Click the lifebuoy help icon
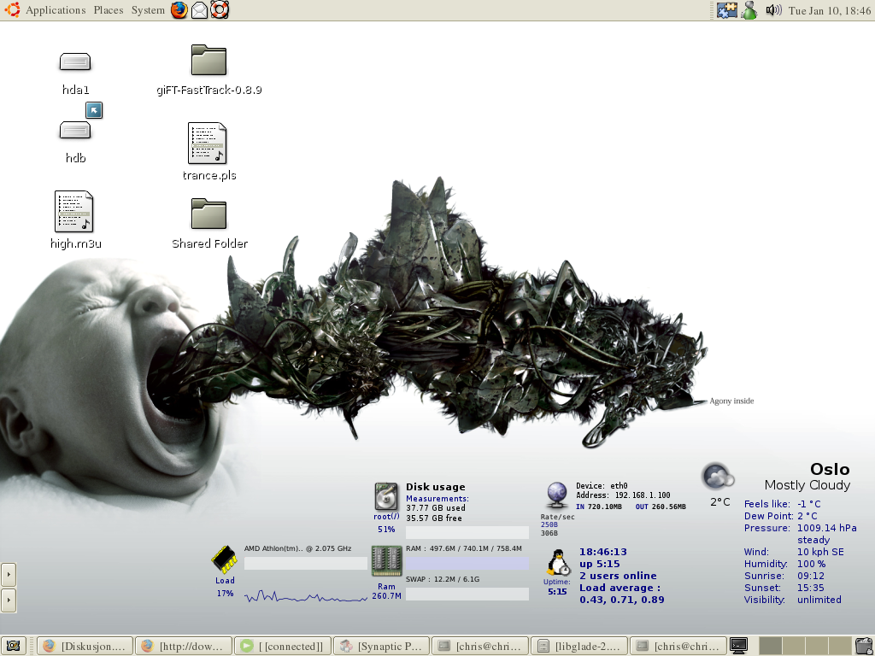This screenshot has width=875, height=656. (x=220, y=10)
